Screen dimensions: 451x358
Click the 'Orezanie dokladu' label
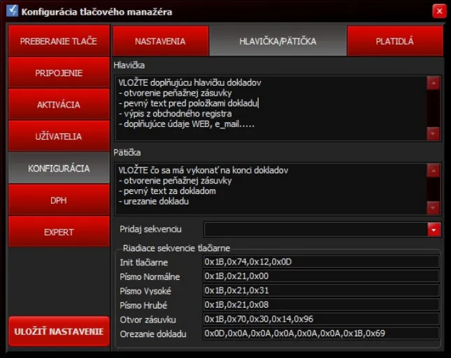[153, 334]
